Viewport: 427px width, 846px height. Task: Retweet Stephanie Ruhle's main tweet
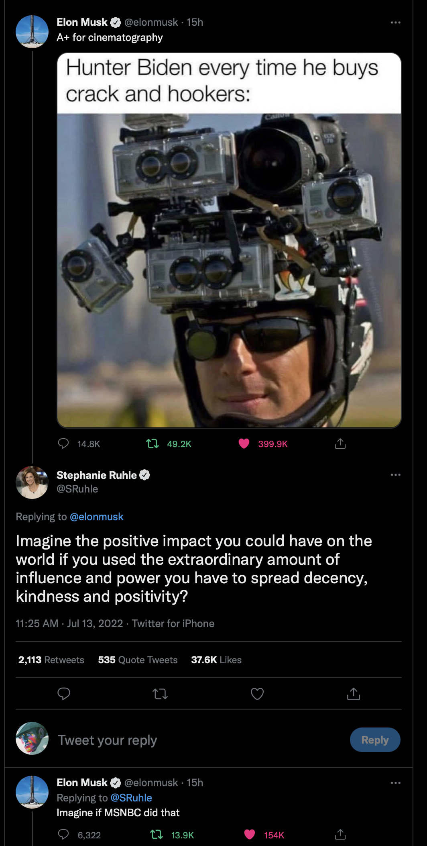click(161, 694)
